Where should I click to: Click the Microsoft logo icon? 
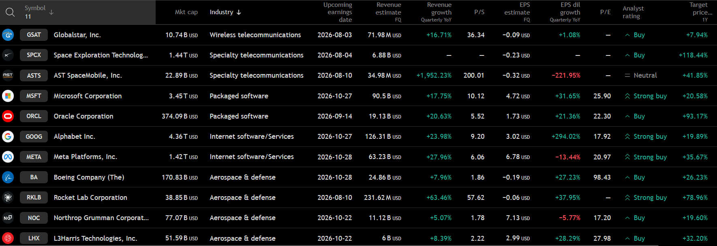pos(8,96)
